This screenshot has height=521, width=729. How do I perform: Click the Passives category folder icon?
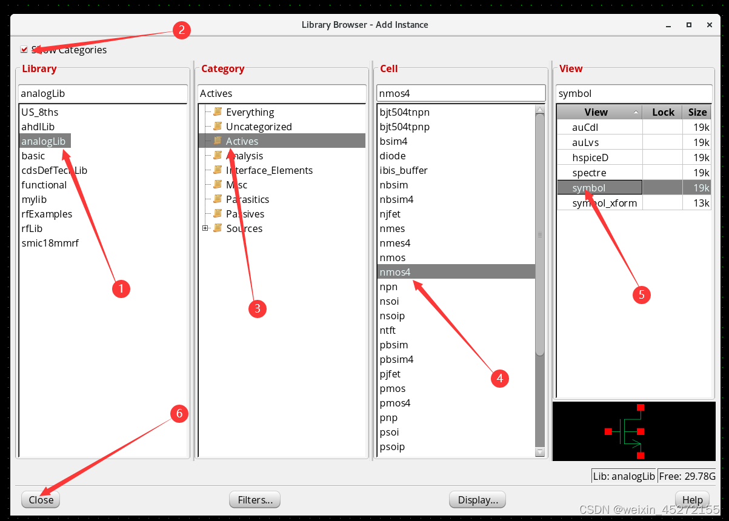tap(218, 214)
